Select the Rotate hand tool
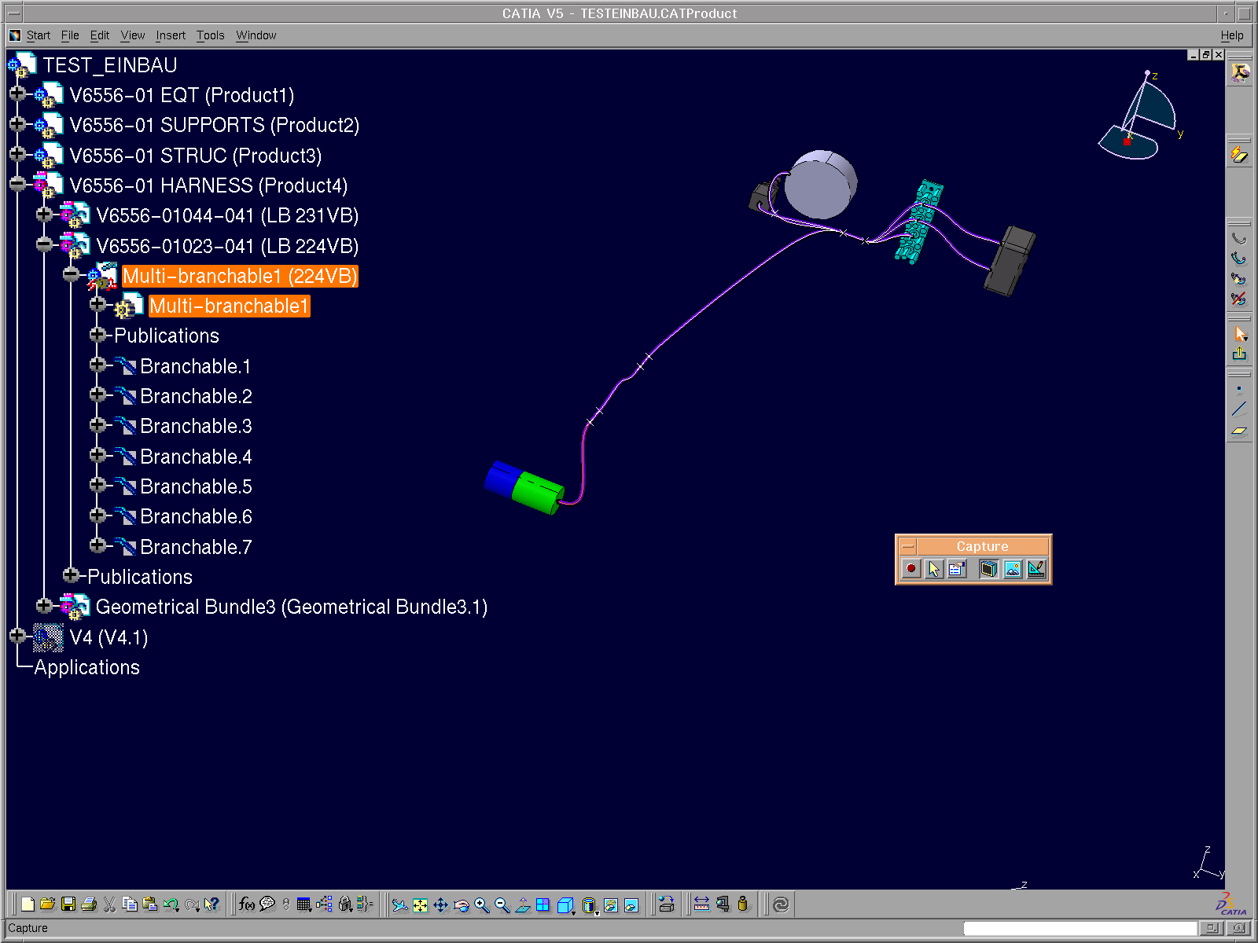The width and height of the screenshot is (1258, 943). (462, 905)
